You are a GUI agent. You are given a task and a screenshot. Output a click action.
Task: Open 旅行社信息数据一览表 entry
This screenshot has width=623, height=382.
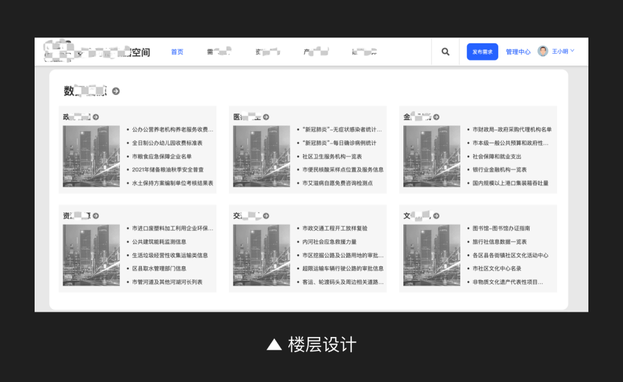tap(500, 242)
